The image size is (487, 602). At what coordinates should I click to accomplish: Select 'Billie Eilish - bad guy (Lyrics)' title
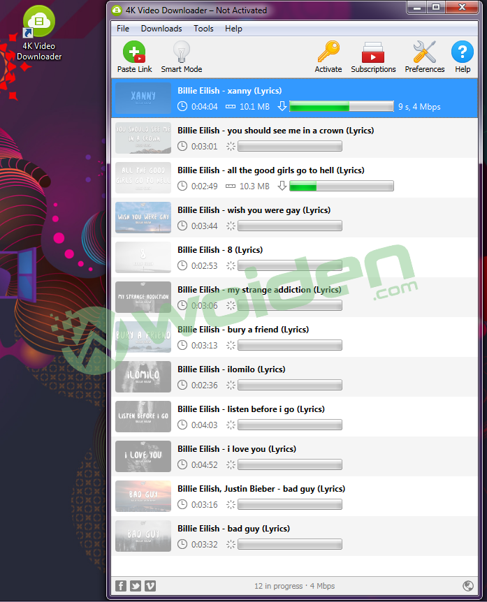pyautogui.click(x=233, y=529)
